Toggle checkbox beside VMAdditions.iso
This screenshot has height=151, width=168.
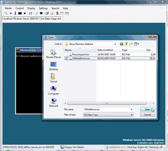pyautogui.click(x=67, y=58)
